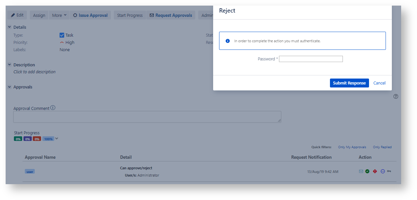This screenshot has width=417, height=200.
Task: Click the green approve checkmark icon
Action: click(x=367, y=171)
